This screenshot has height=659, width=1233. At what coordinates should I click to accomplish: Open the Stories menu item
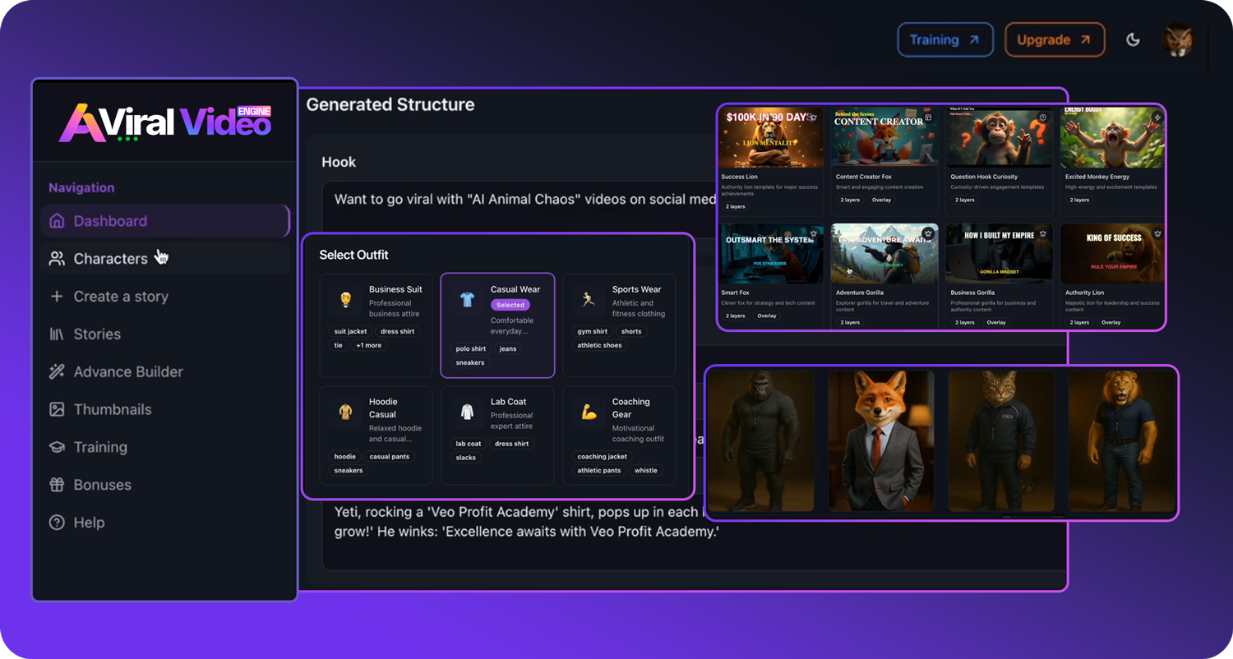97,334
